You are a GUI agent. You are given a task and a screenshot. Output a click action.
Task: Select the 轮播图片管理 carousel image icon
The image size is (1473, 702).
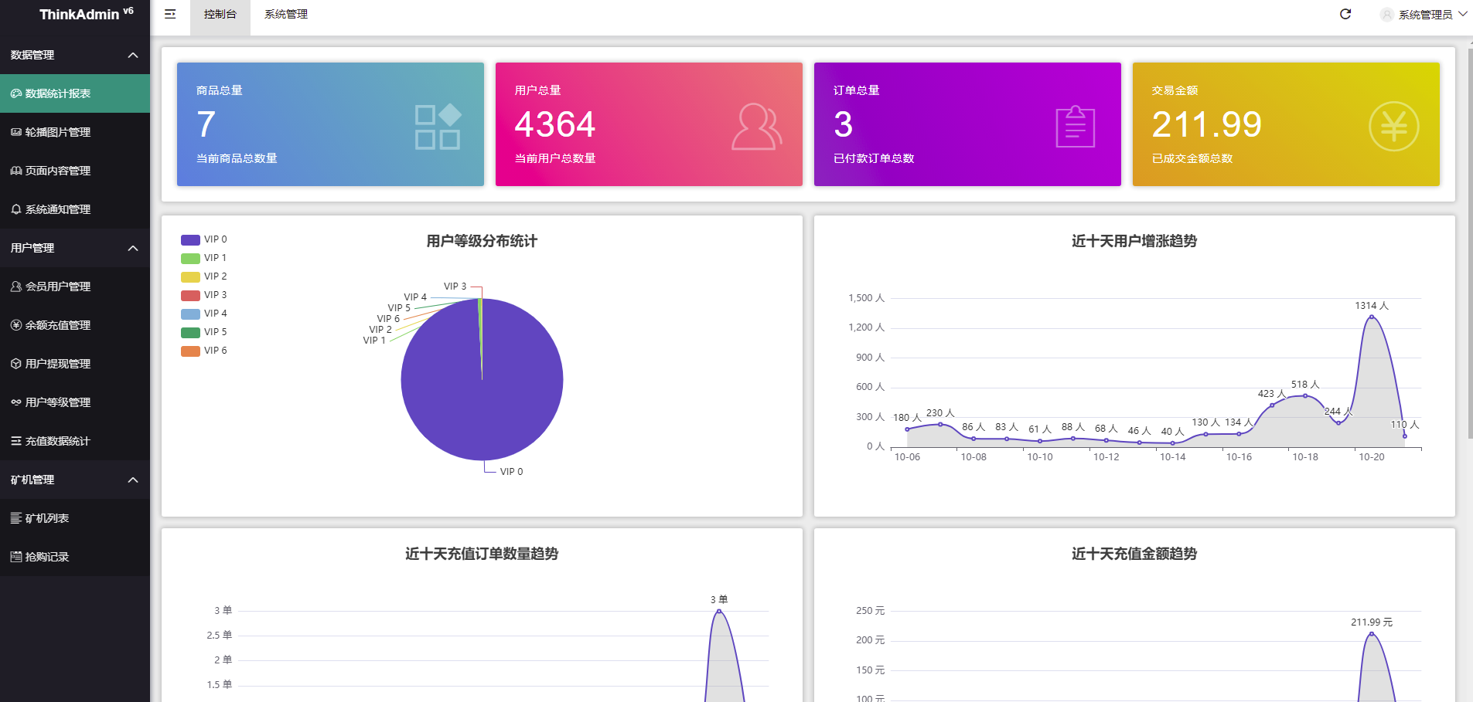click(x=16, y=132)
